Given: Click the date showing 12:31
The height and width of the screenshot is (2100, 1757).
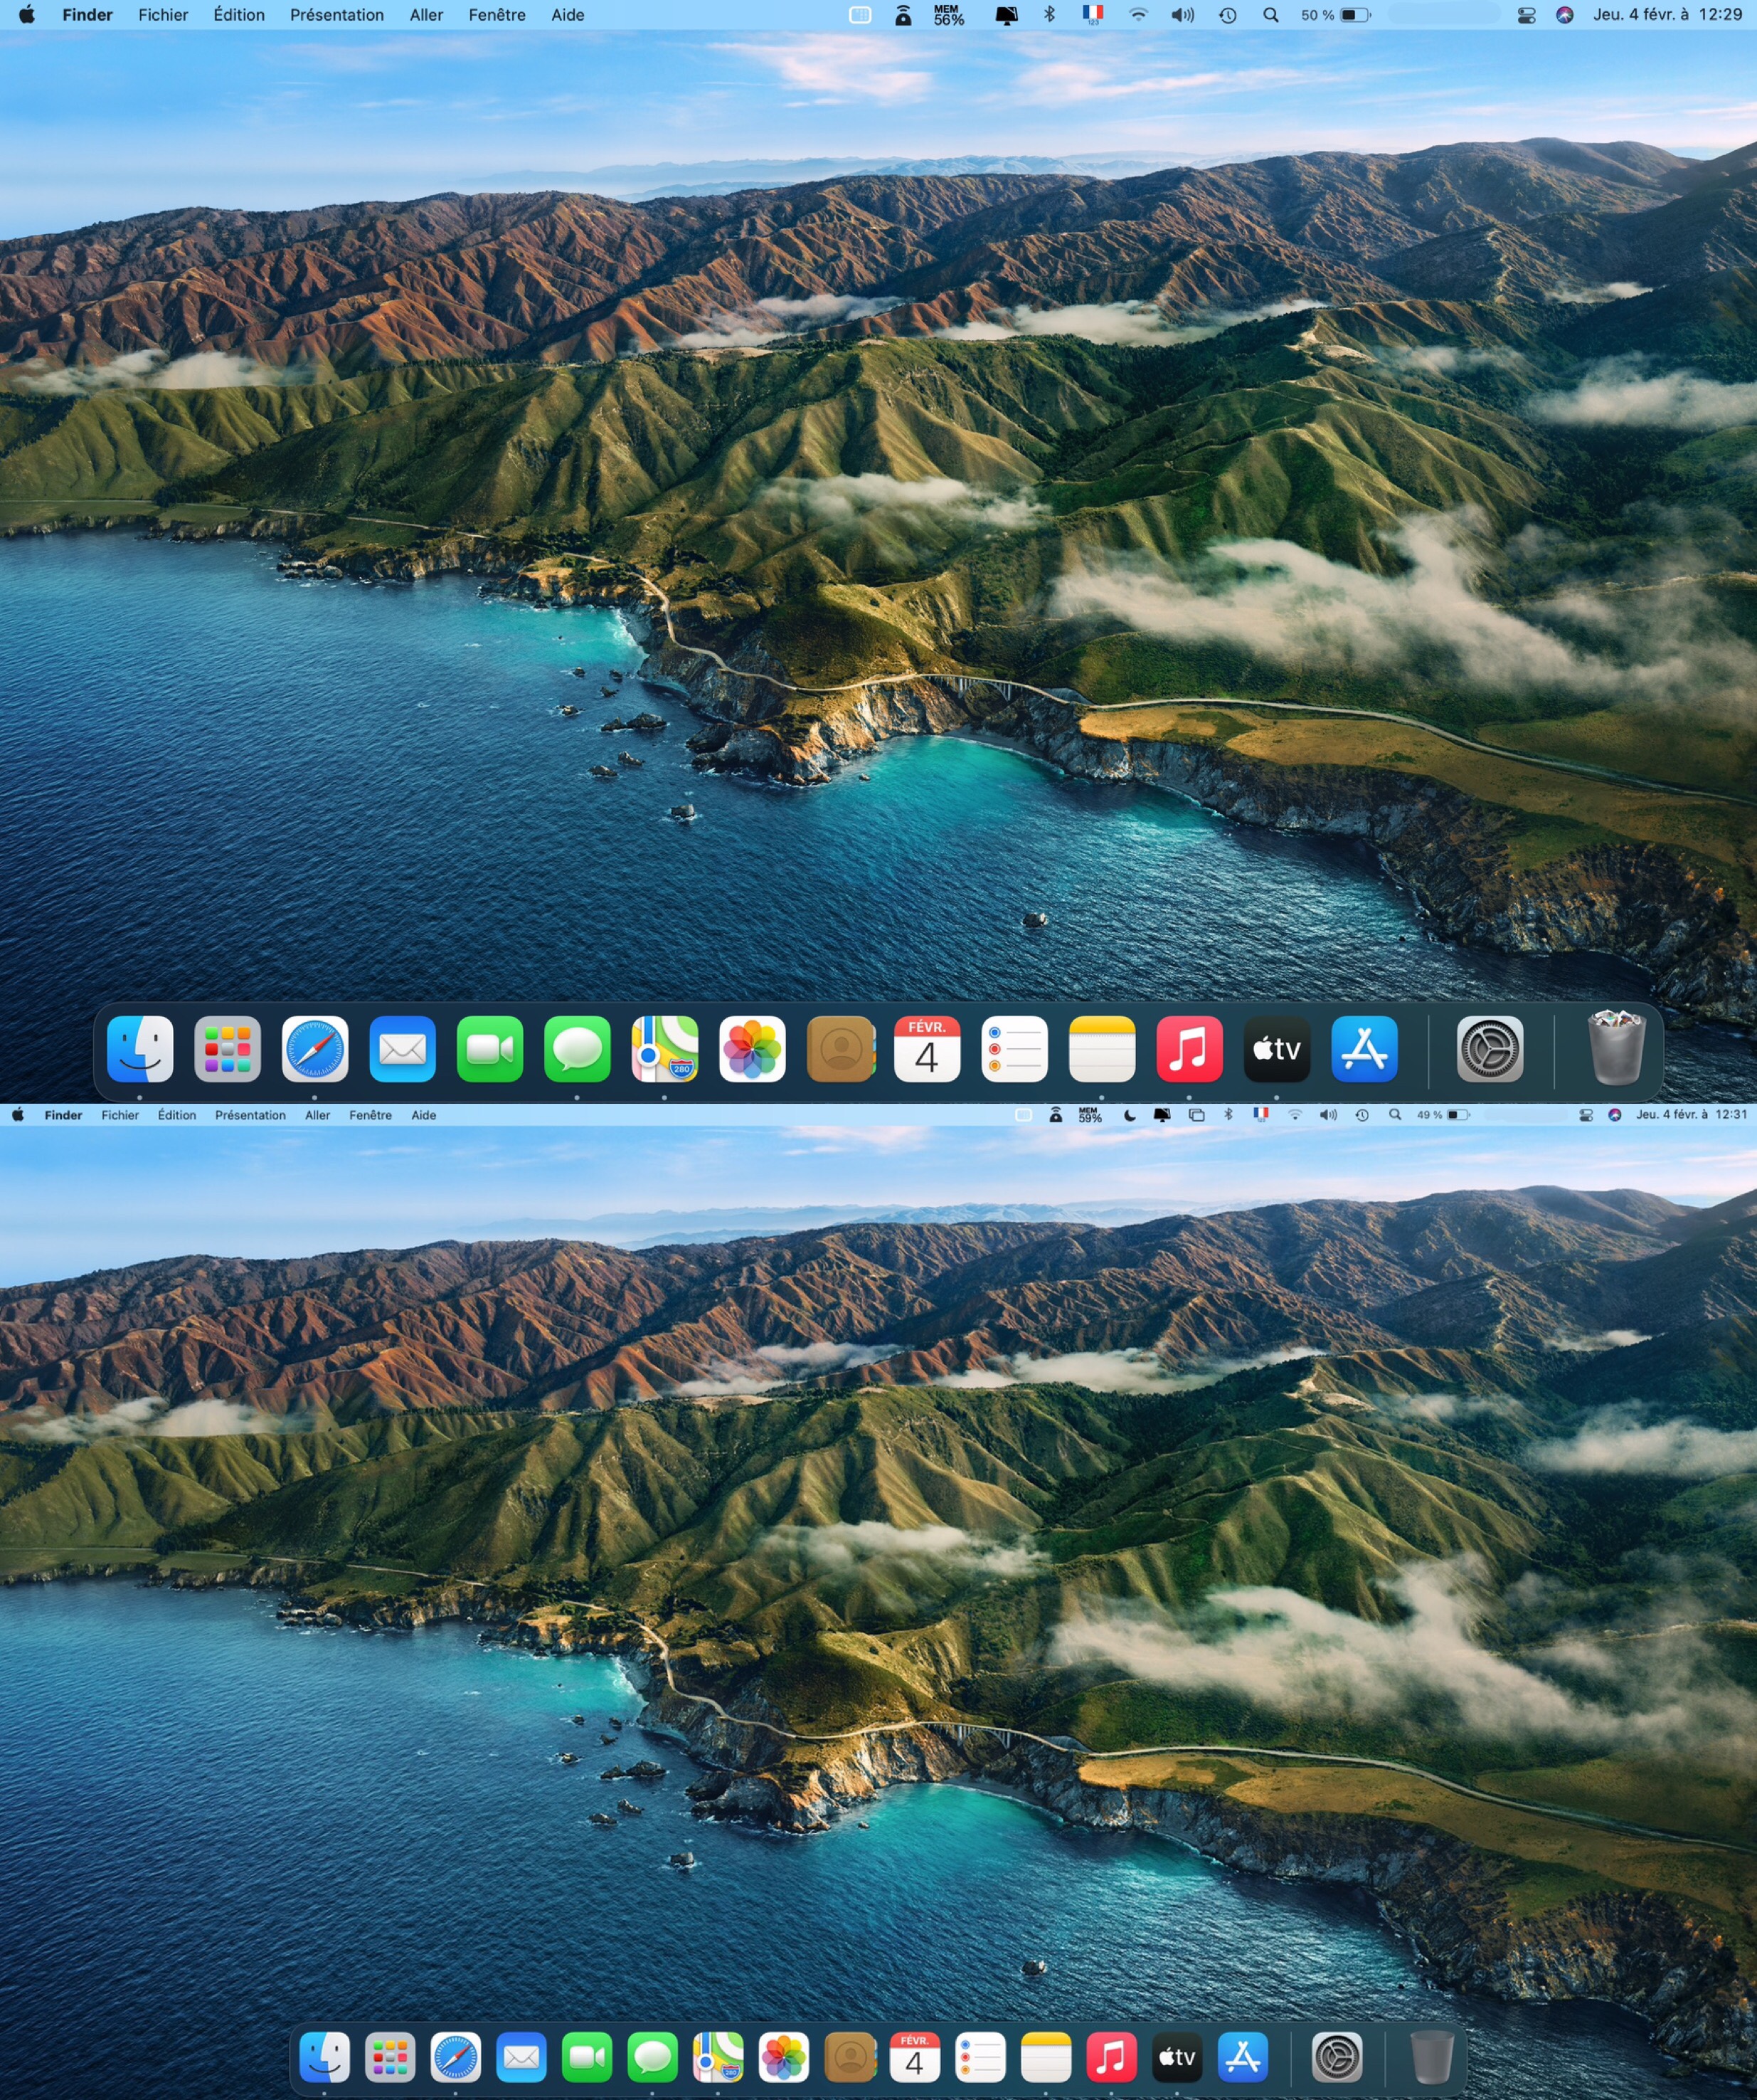Looking at the screenshot, I should click(x=1691, y=1114).
